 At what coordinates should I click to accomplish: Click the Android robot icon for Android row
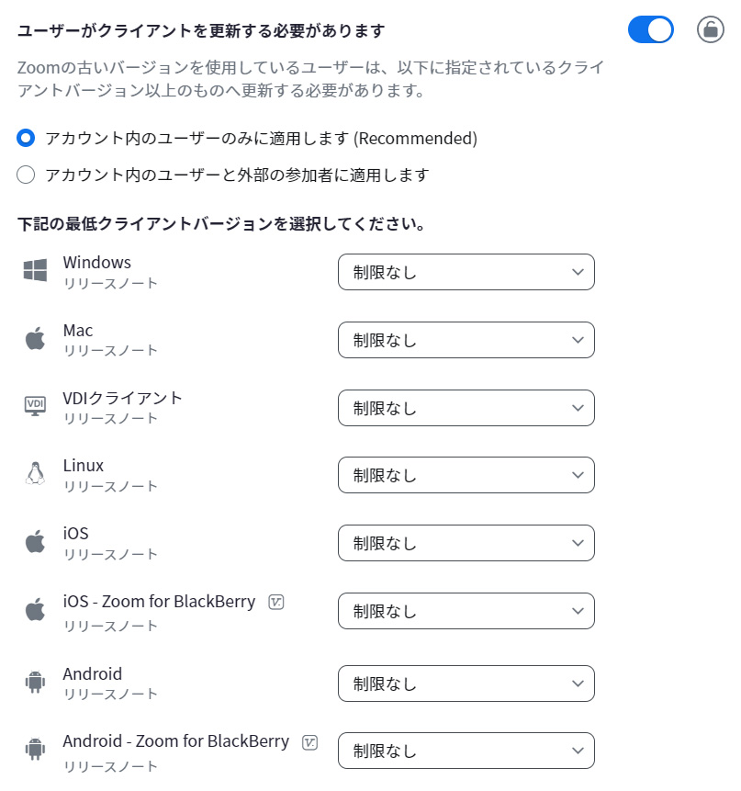click(35, 683)
